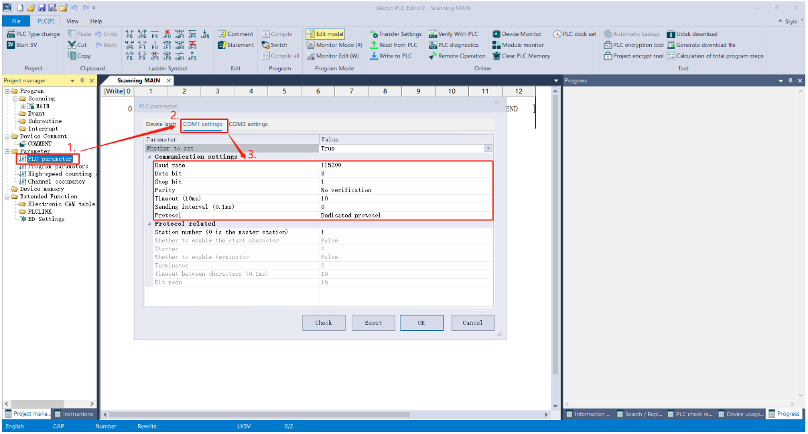This screenshot has width=808, height=434.
Task: Click the Udisk download icon
Action: pos(671,34)
